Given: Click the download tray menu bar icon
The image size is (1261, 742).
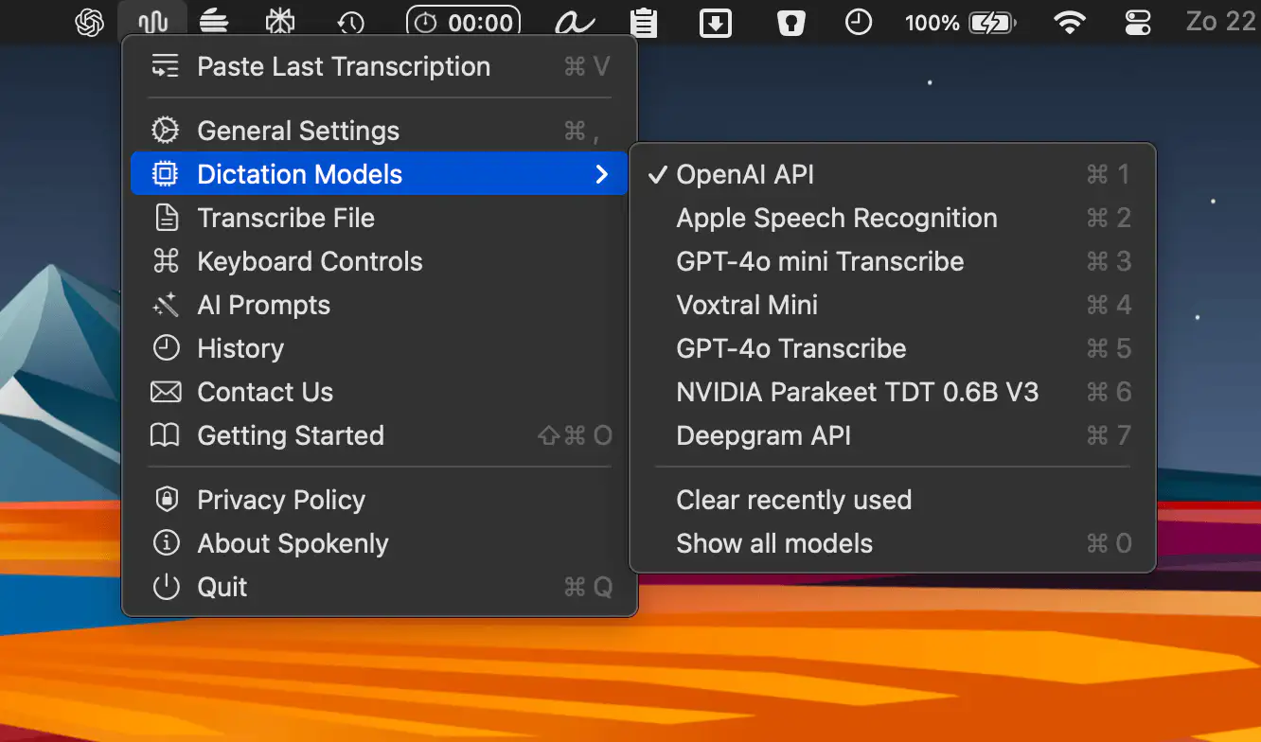Looking at the screenshot, I should coord(716,22).
